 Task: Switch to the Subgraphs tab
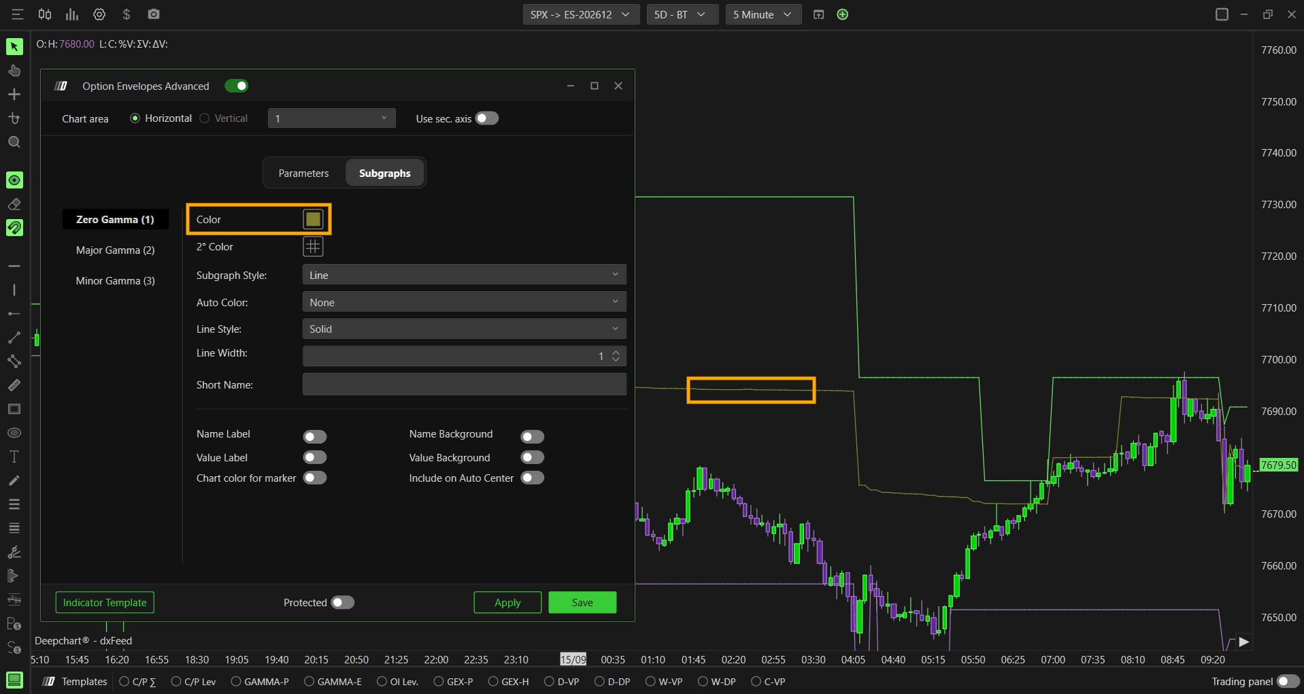pos(385,173)
